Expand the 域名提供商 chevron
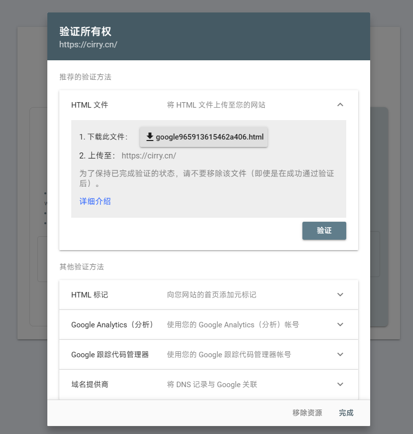 [340, 384]
